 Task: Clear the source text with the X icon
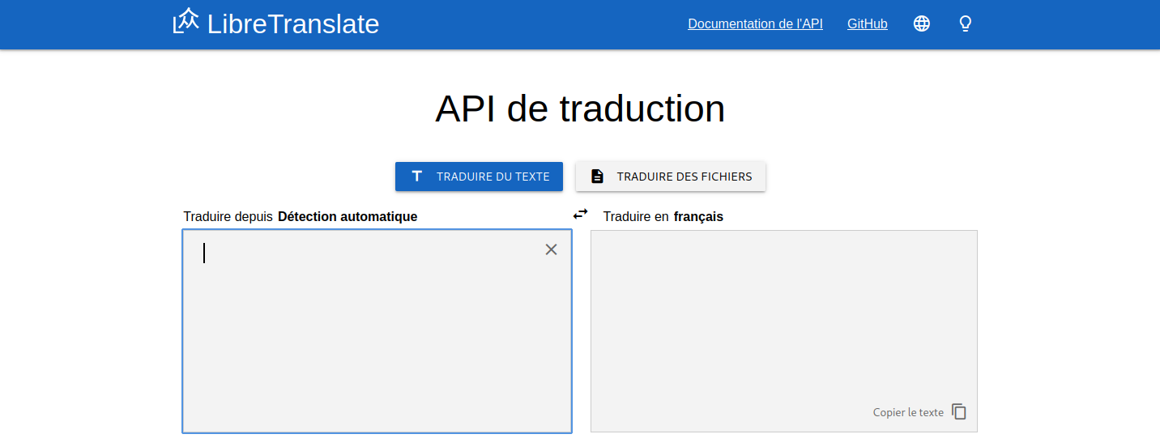click(x=551, y=249)
